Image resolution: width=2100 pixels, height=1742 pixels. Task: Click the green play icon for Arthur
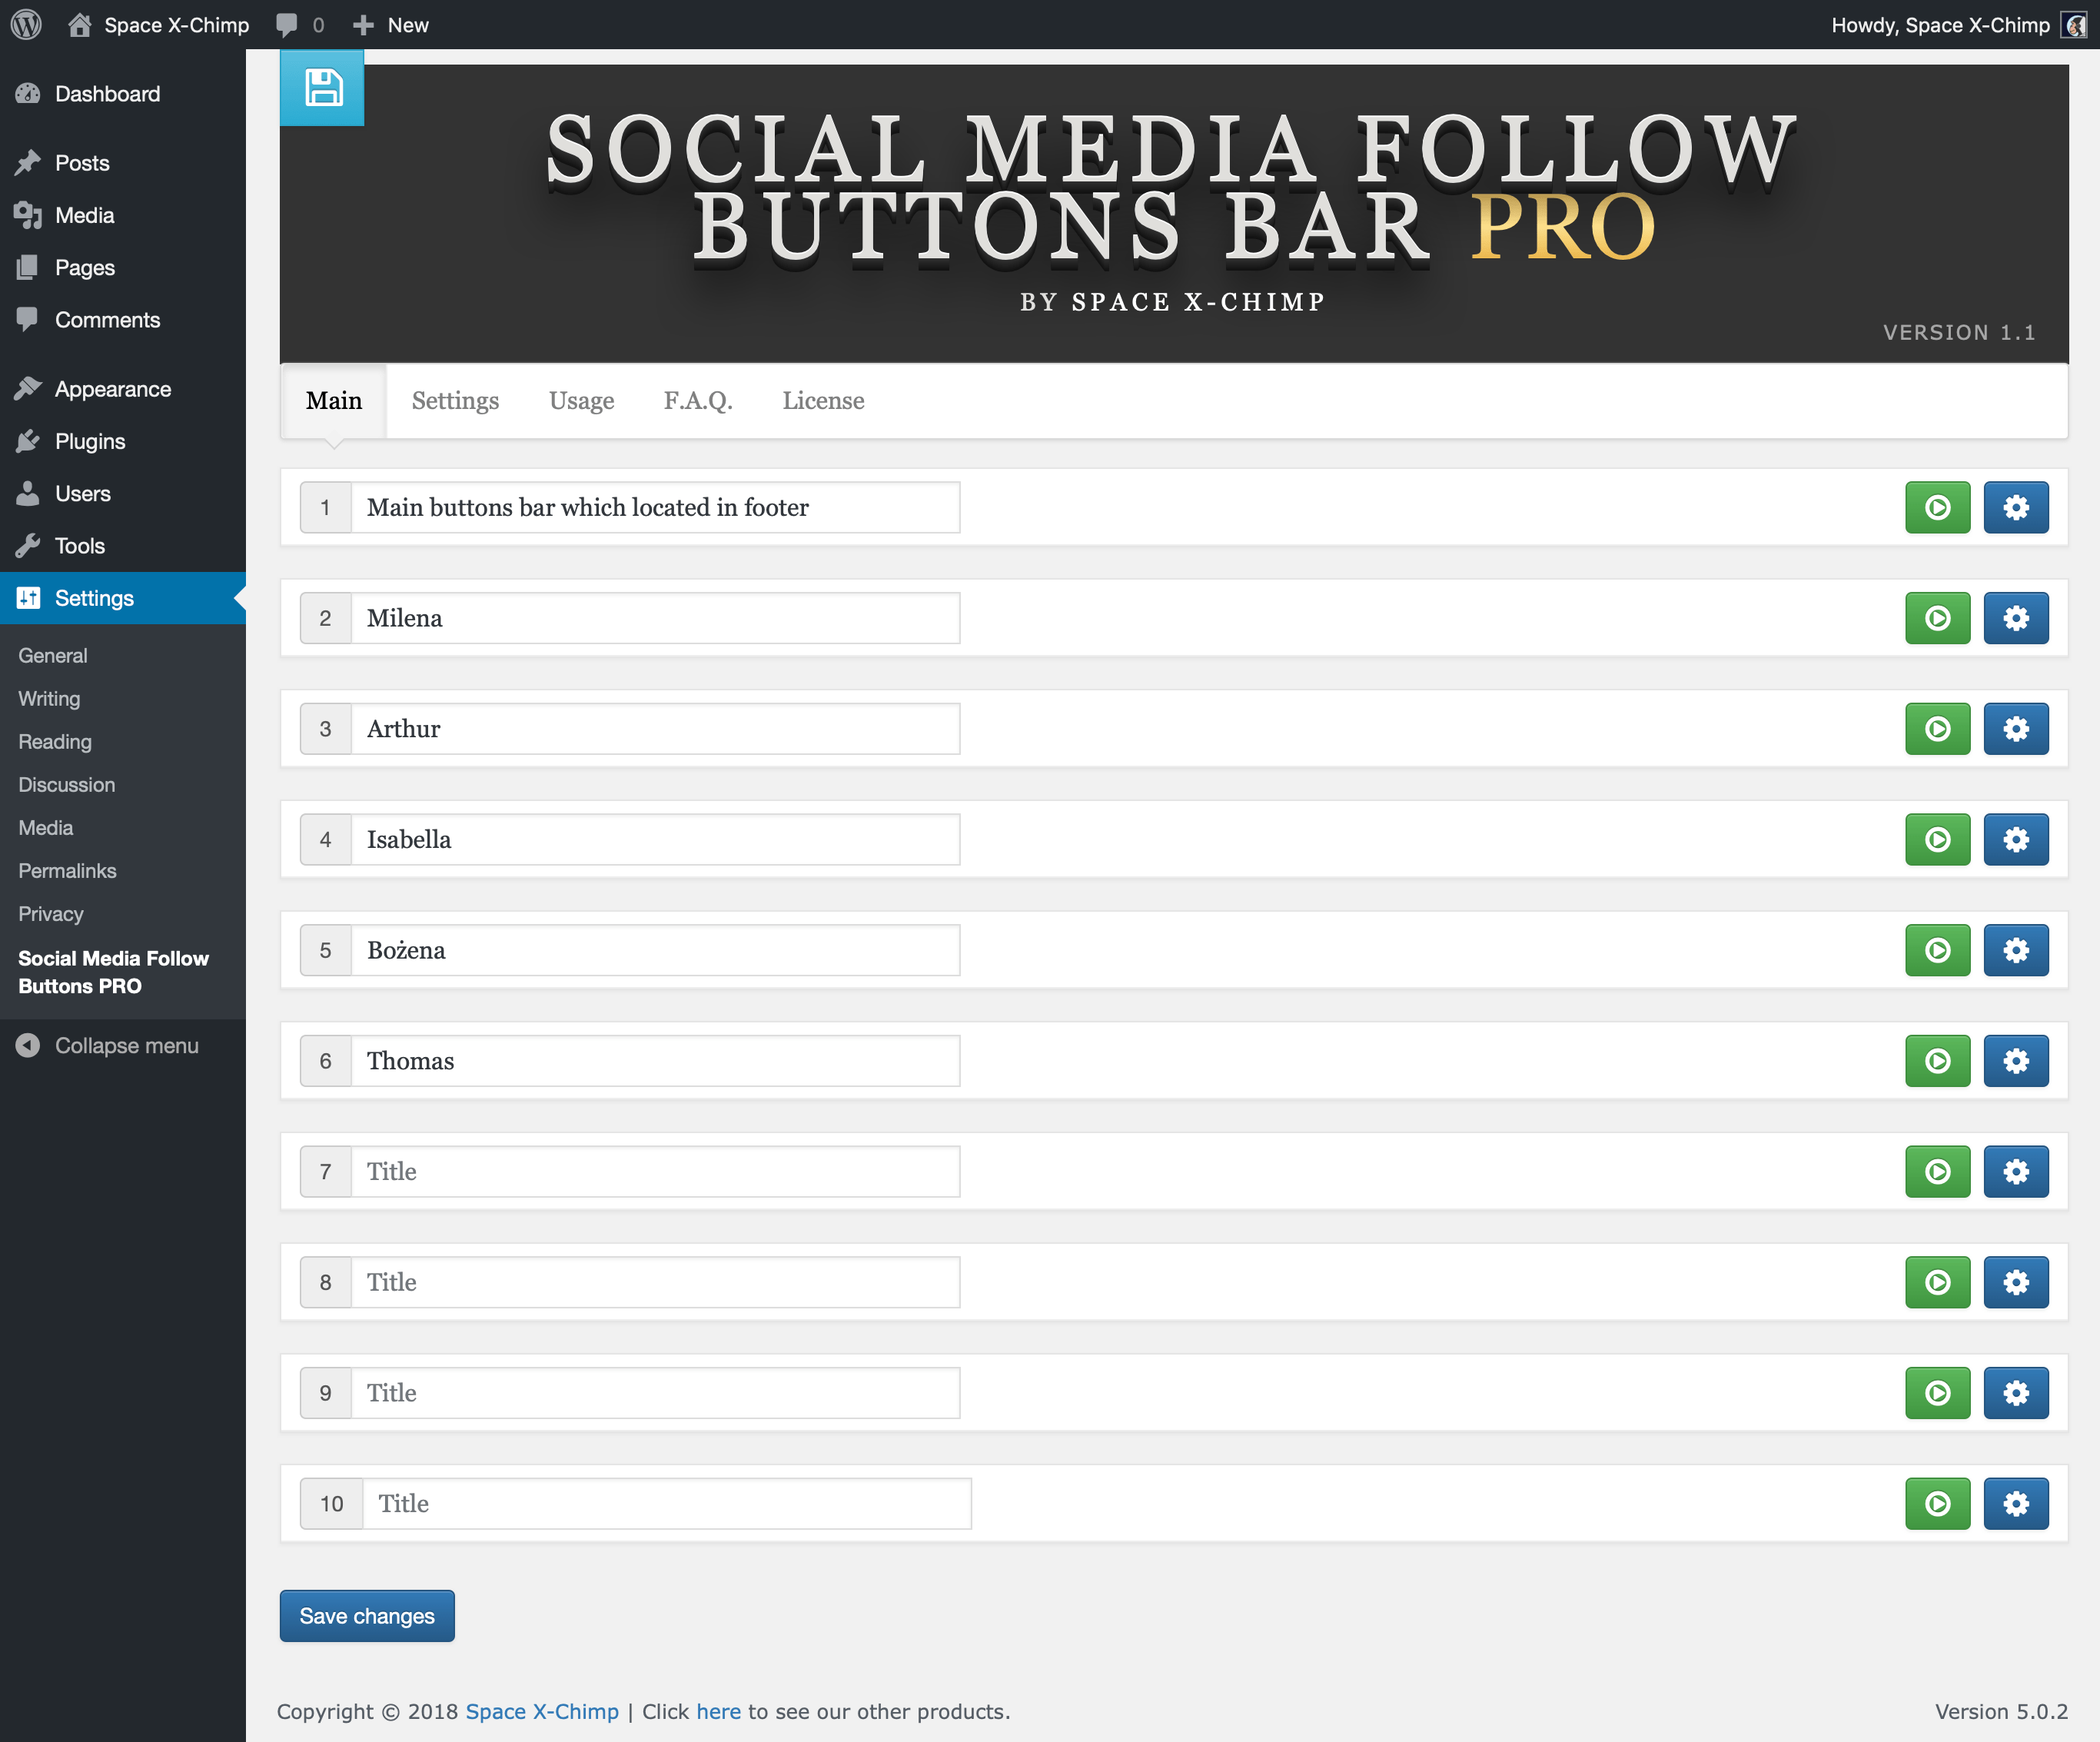(1936, 729)
